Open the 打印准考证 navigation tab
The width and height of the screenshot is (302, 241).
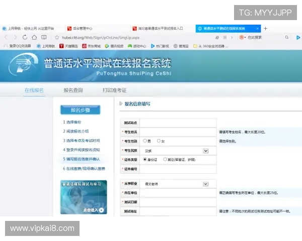(114, 90)
